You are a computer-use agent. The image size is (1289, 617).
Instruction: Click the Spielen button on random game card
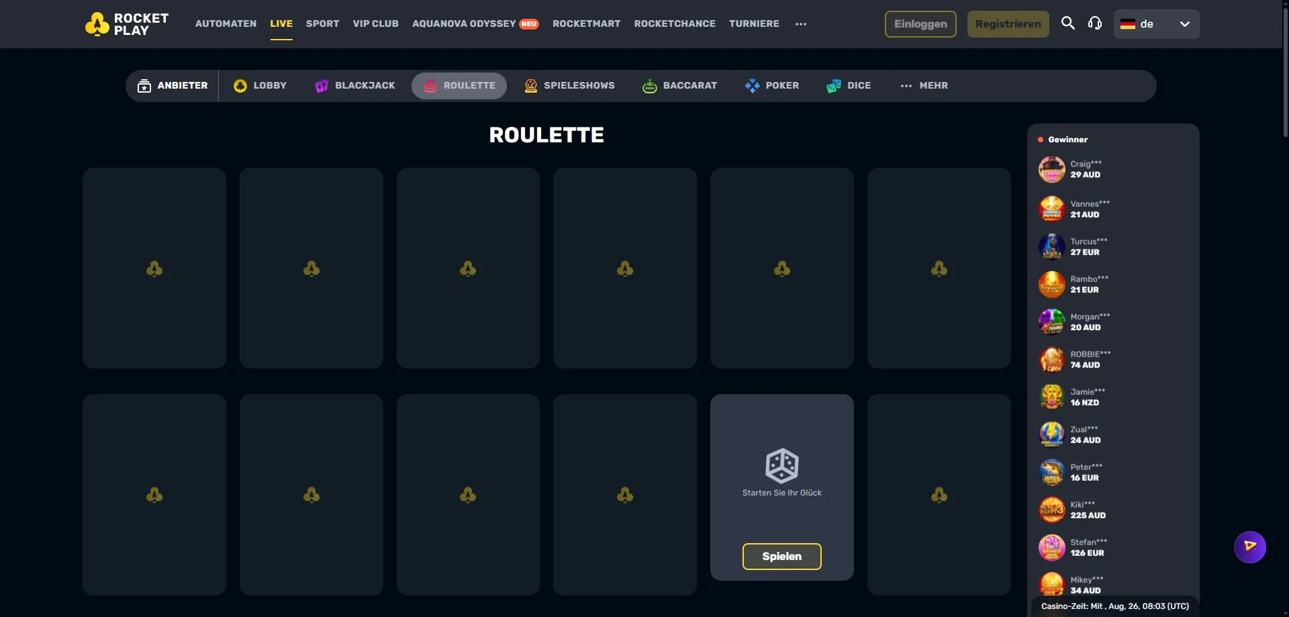pos(781,557)
